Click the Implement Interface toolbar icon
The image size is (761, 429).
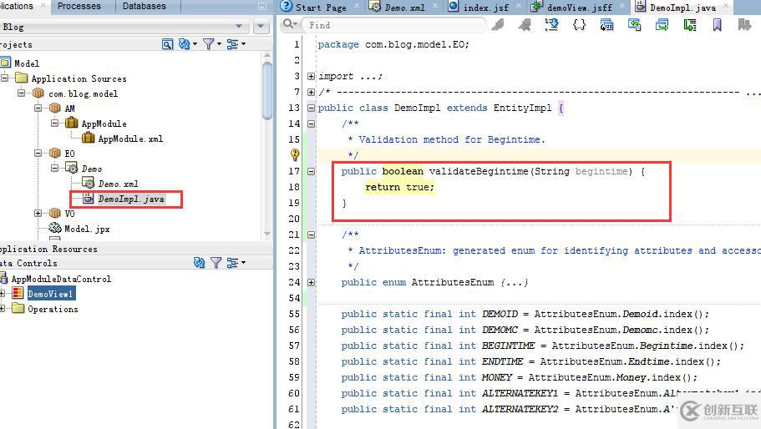[x=662, y=24]
